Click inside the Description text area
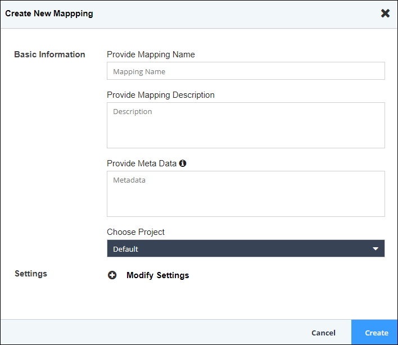The height and width of the screenshot is (345, 398). point(246,125)
